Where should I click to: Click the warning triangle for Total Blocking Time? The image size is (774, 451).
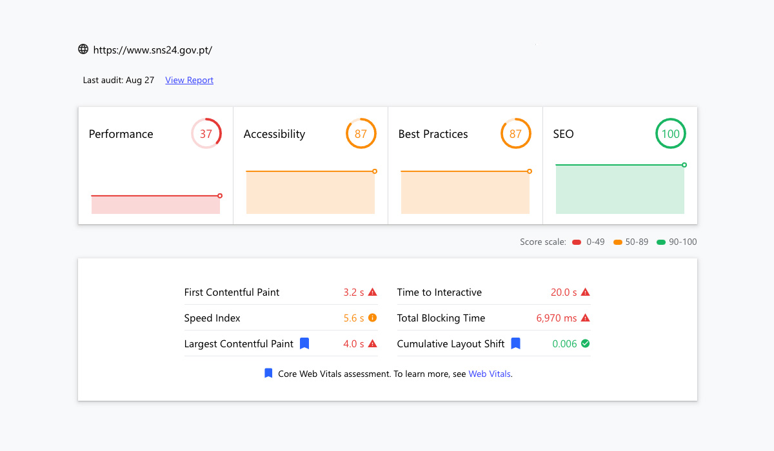tap(585, 318)
